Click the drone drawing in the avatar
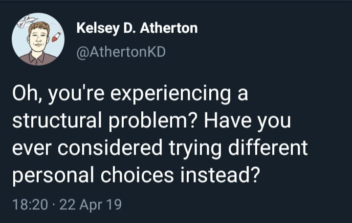Viewport: 352px width, 223px height. [27, 21]
